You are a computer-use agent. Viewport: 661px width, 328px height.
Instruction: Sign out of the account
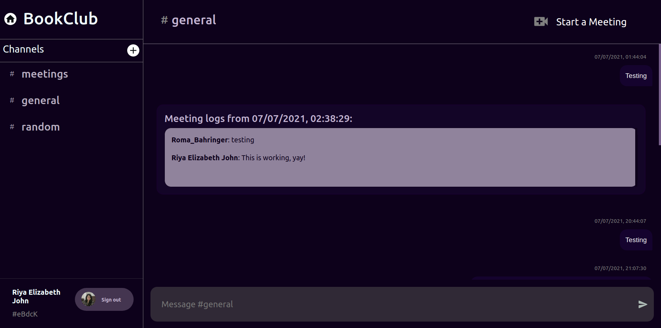click(111, 300)
